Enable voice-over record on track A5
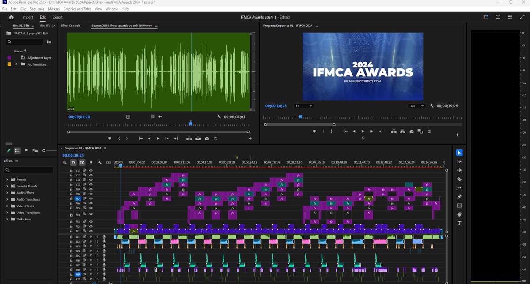This screenshot has width=530, height=284. pos(104,256)
